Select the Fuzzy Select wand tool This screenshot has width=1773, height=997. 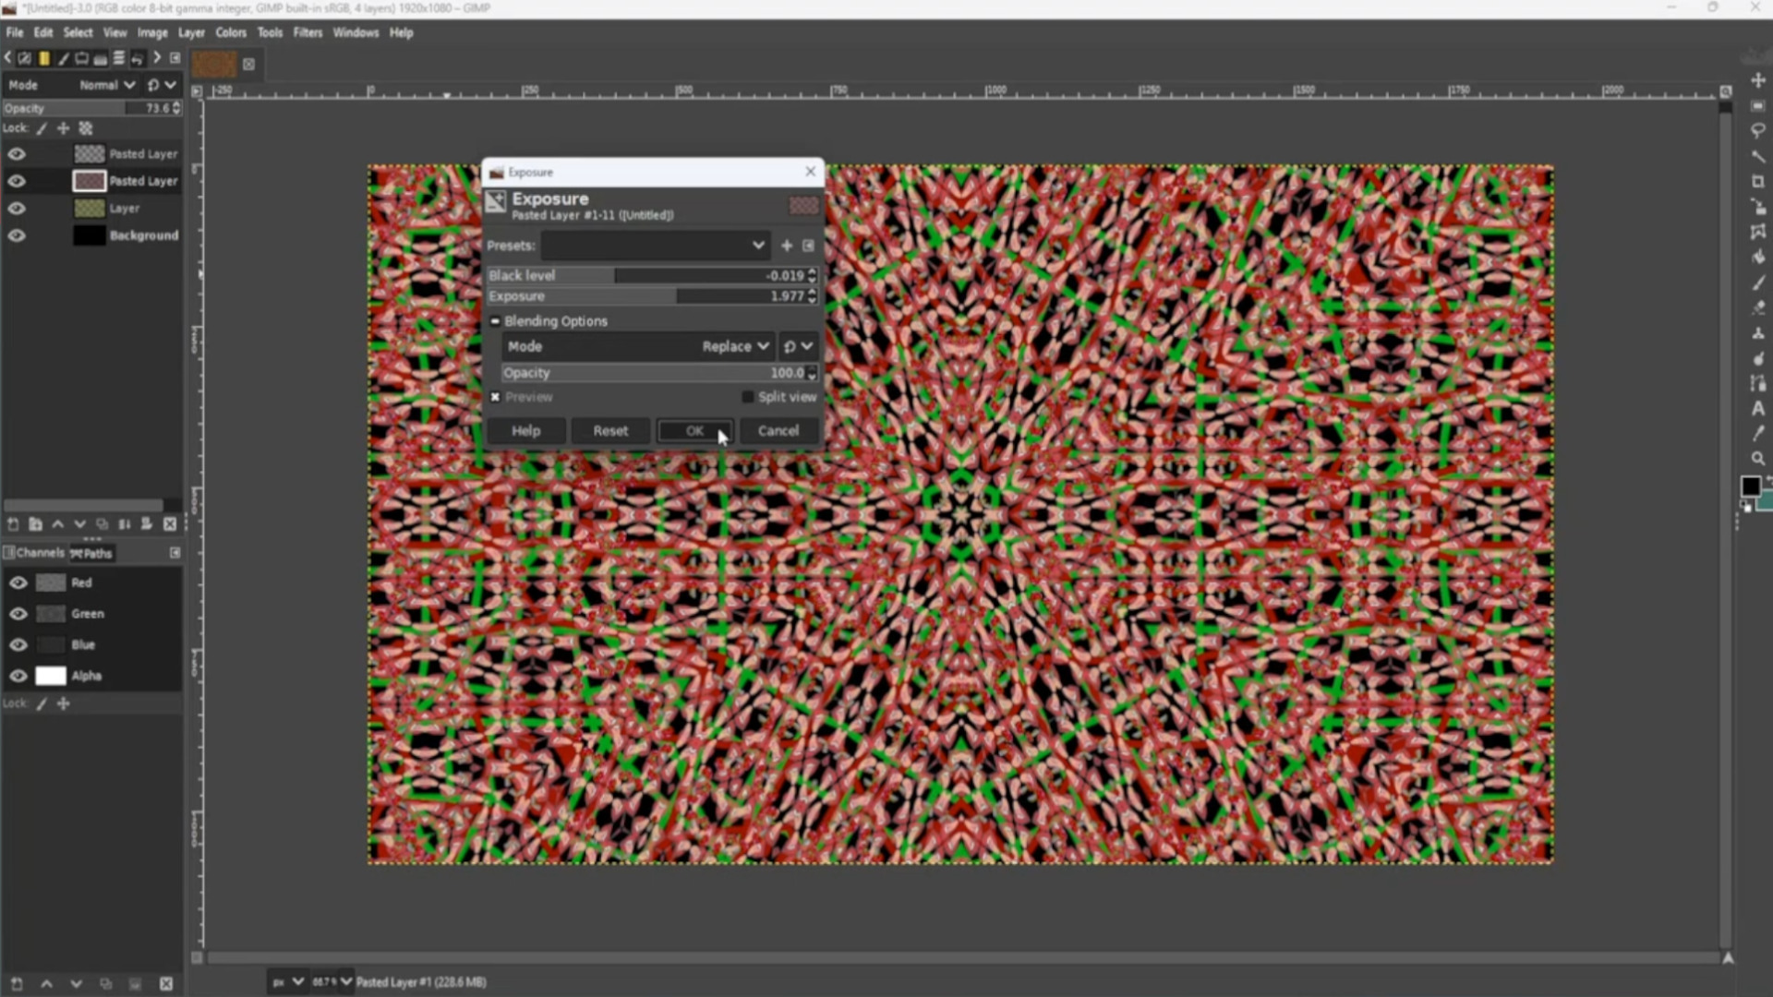pos(1757,157)
